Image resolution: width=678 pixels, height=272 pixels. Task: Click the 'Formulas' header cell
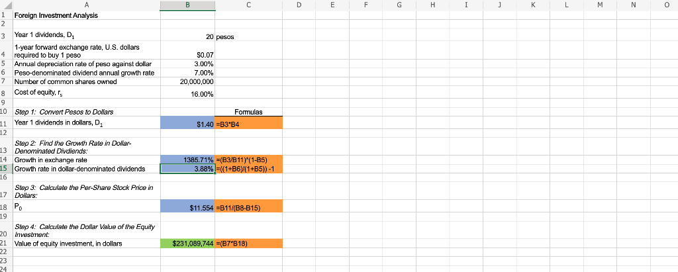(x=249, y=112)
